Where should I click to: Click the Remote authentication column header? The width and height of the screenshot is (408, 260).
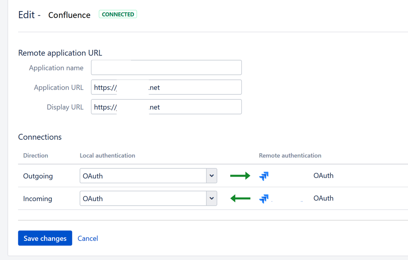pyautogui.click(x=290, y=155)
